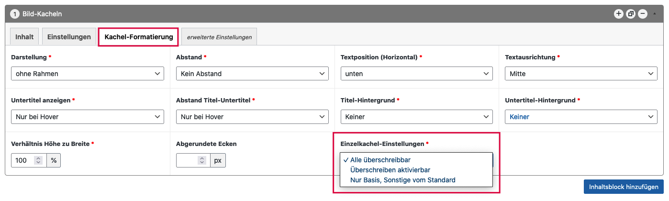Viewport: 669px width, 201px height.
Task: Select 'Nur Basis, Sonstige vom Standard'
Action: pyautogui.click(x=402, y=180)
